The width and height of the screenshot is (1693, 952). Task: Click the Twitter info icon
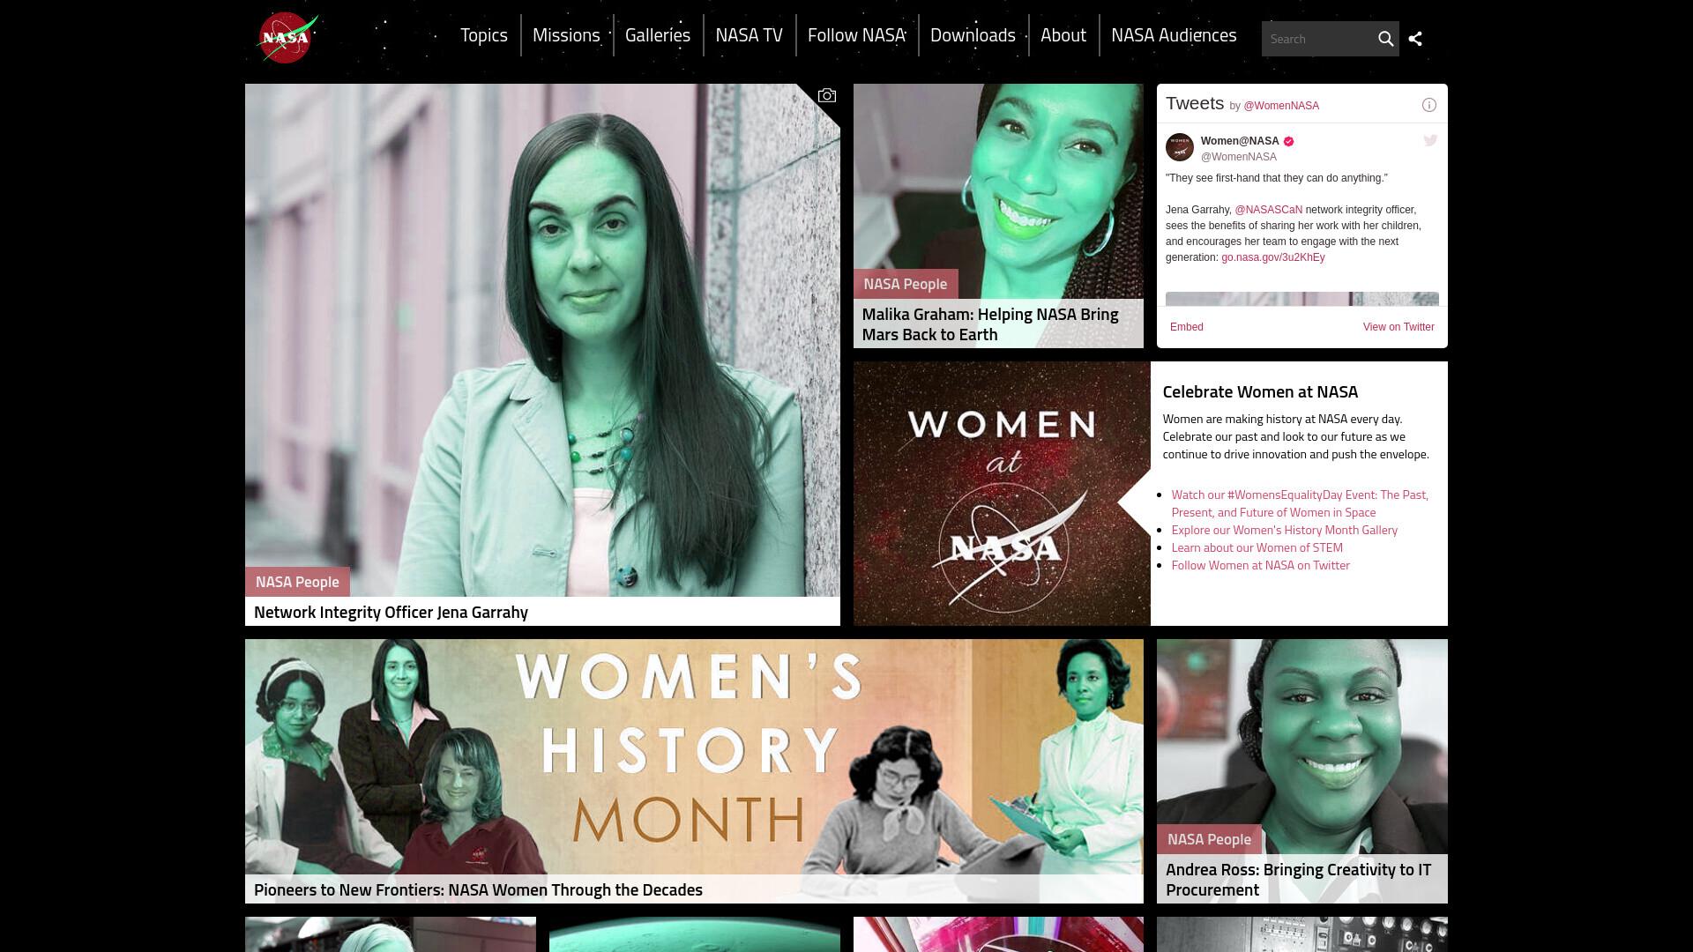click(x=1429, y=105)
